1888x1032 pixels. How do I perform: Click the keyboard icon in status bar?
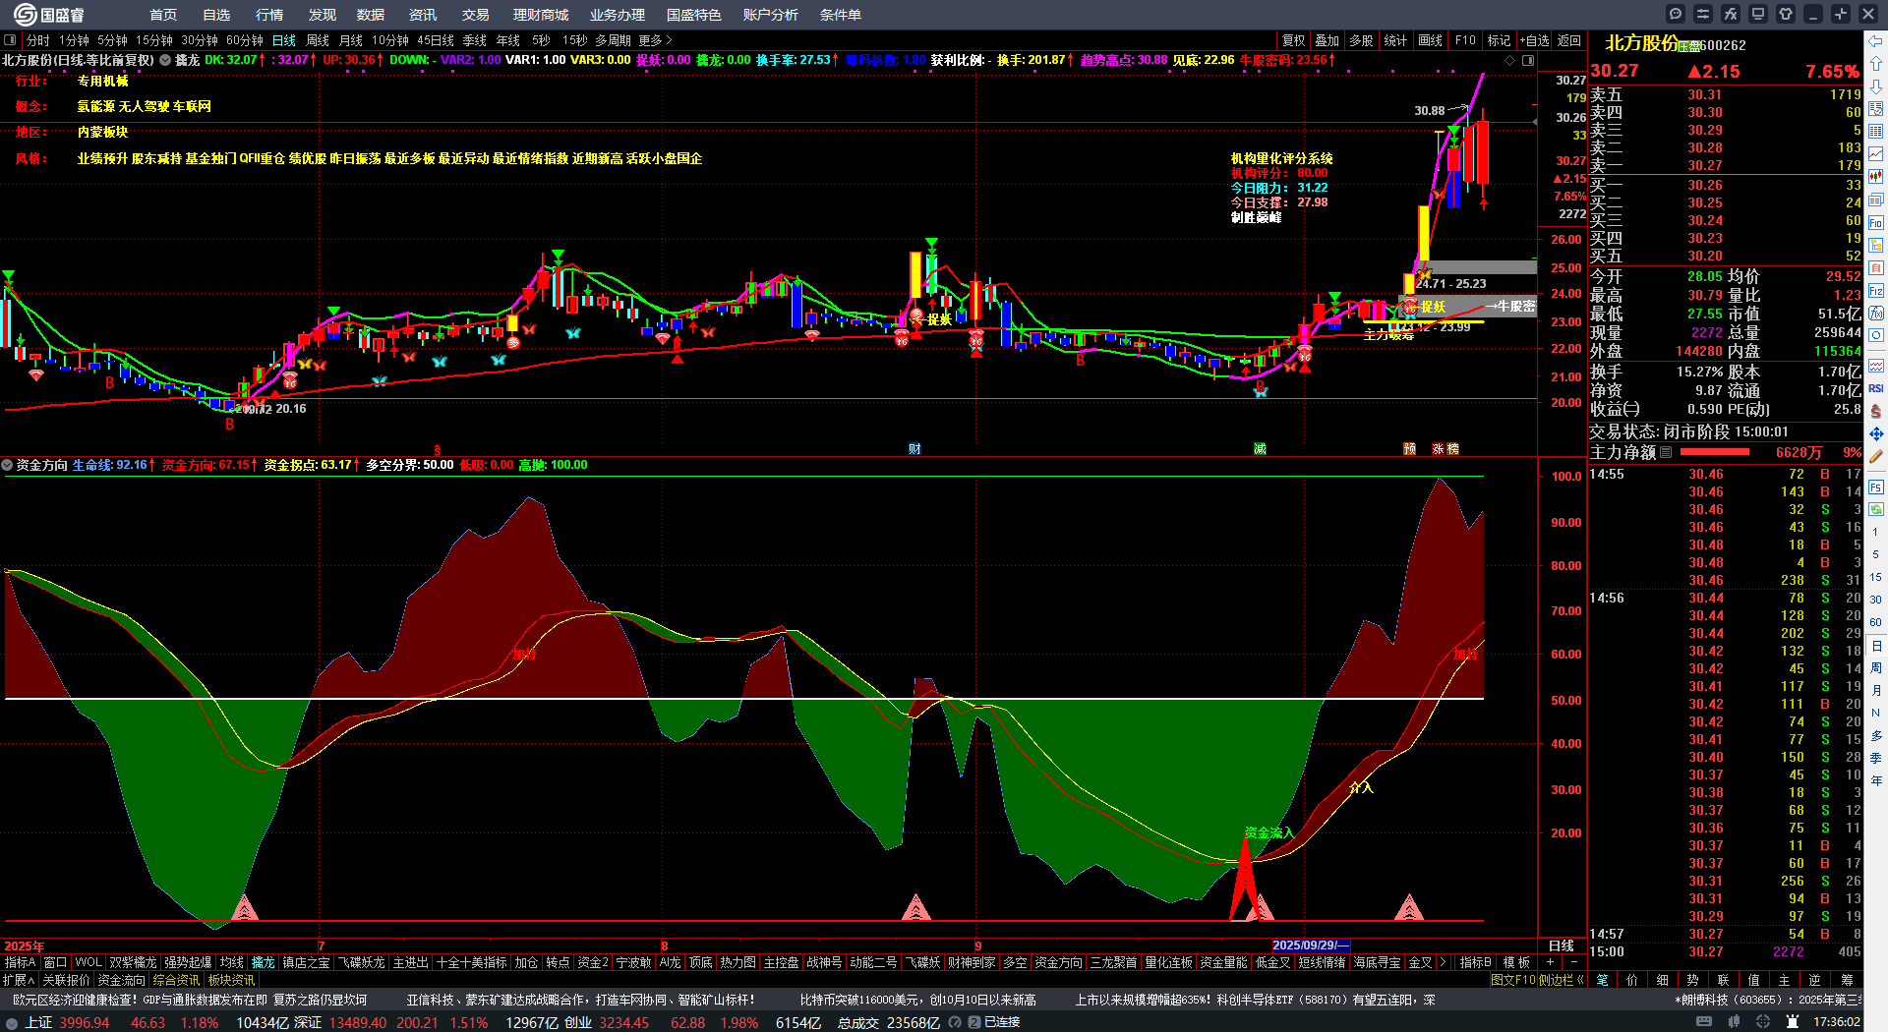pos(1704,1022)
